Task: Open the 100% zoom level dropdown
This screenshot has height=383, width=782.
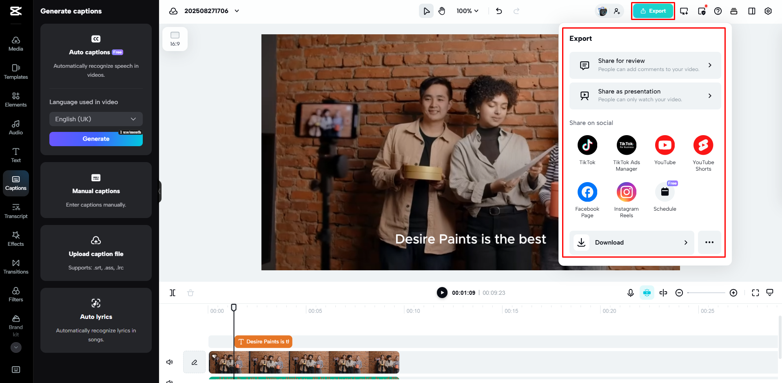Action: (x=467, y=11)
